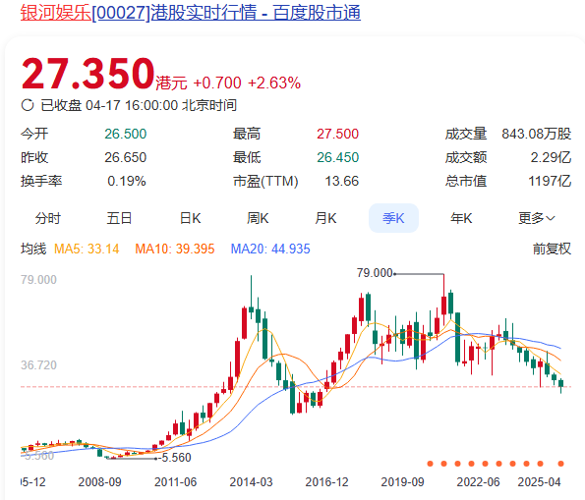585x500 pixels.
Task: Click the 已收盘 04-17 16:00:00 status text
Action: [x=139, y=105]
